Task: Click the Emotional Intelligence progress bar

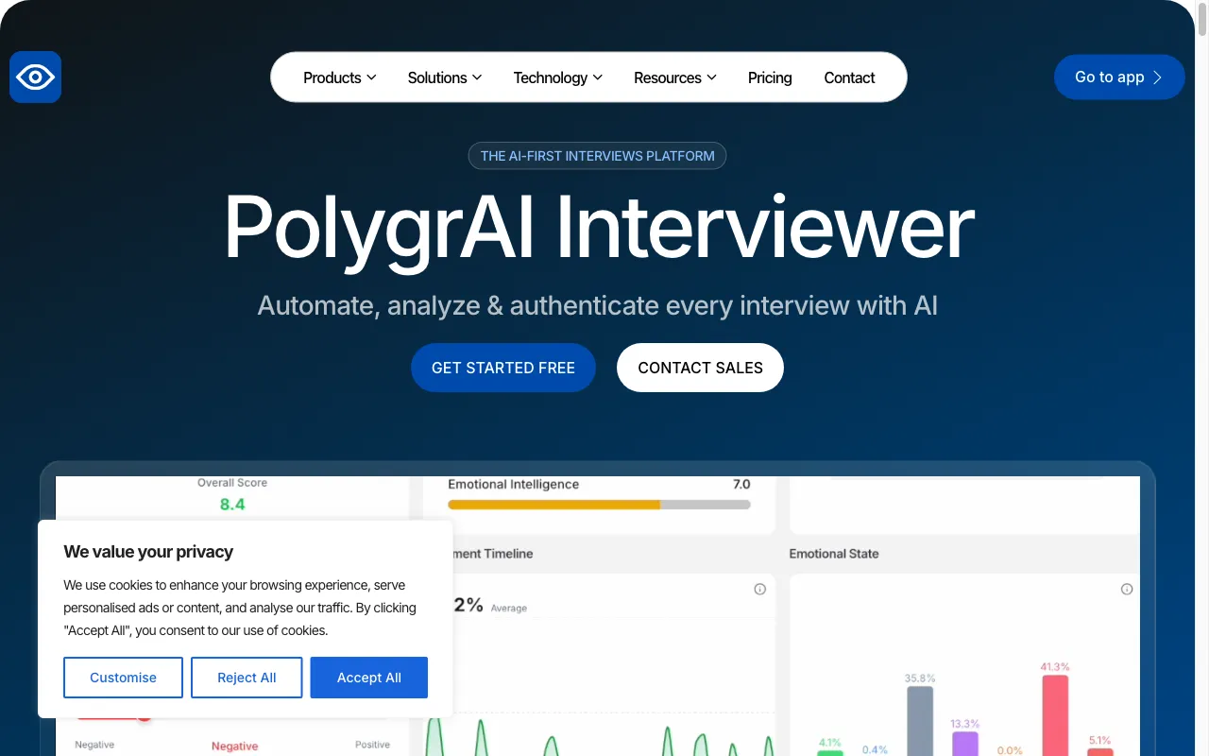Action: pos(599,505)
